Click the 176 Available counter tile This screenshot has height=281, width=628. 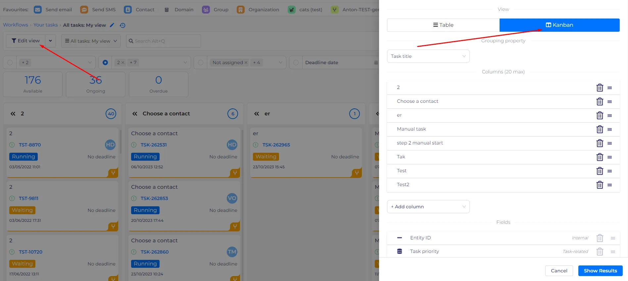pos(33,84)
